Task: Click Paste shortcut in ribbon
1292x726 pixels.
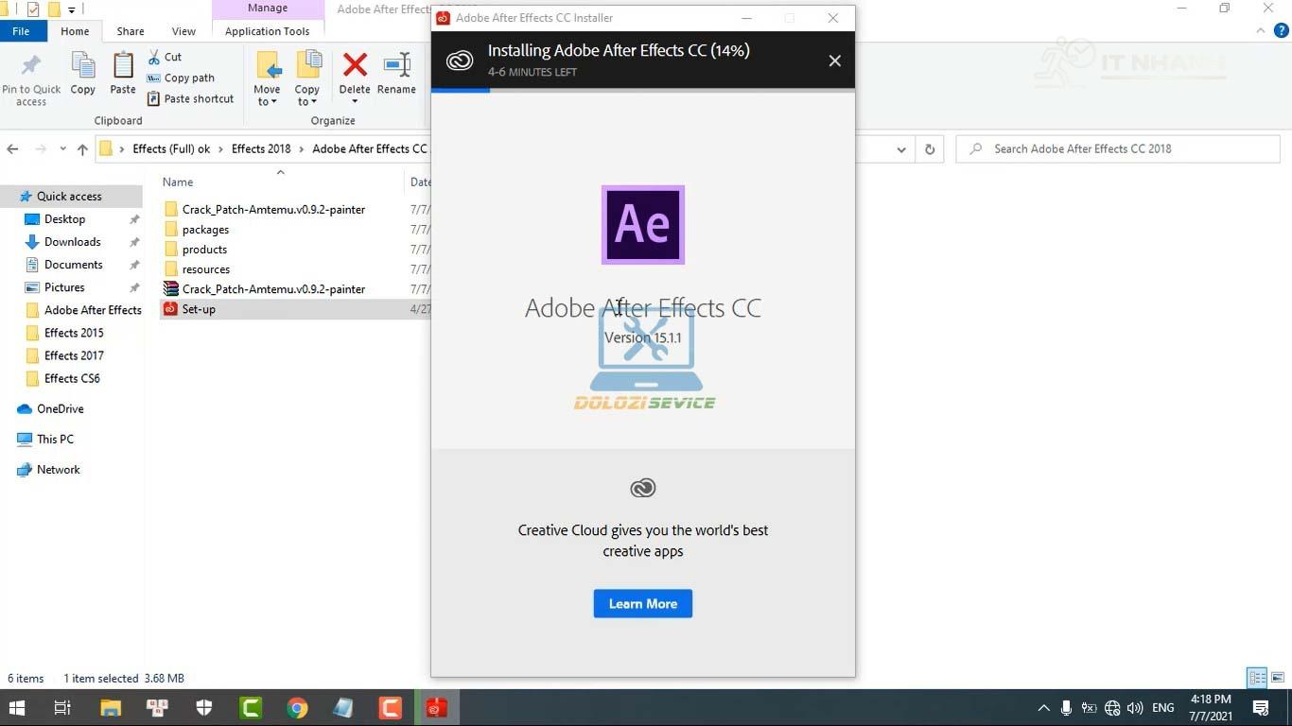Action: pyautogui.click(x=190, y=98)
